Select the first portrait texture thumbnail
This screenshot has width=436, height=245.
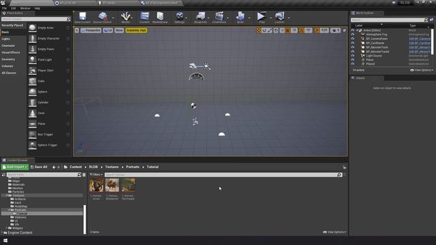pos(97,185)
